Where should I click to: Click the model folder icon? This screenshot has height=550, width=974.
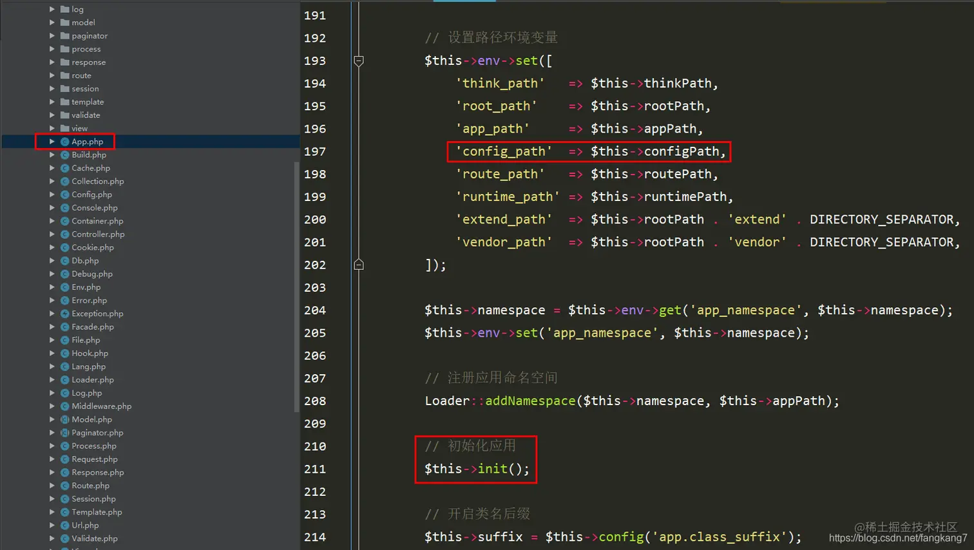64,23
